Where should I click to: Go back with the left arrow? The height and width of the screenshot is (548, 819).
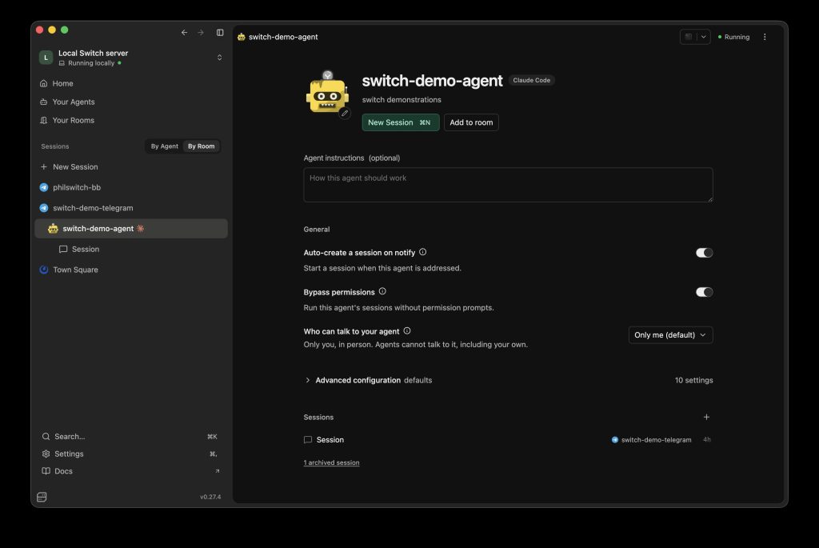[185, 32]
